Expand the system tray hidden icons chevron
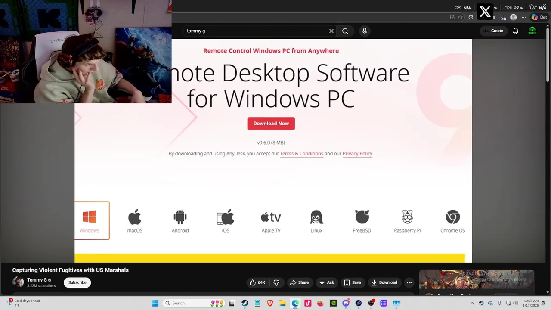This screenshot has width=551, height=310. pos(472,303)
